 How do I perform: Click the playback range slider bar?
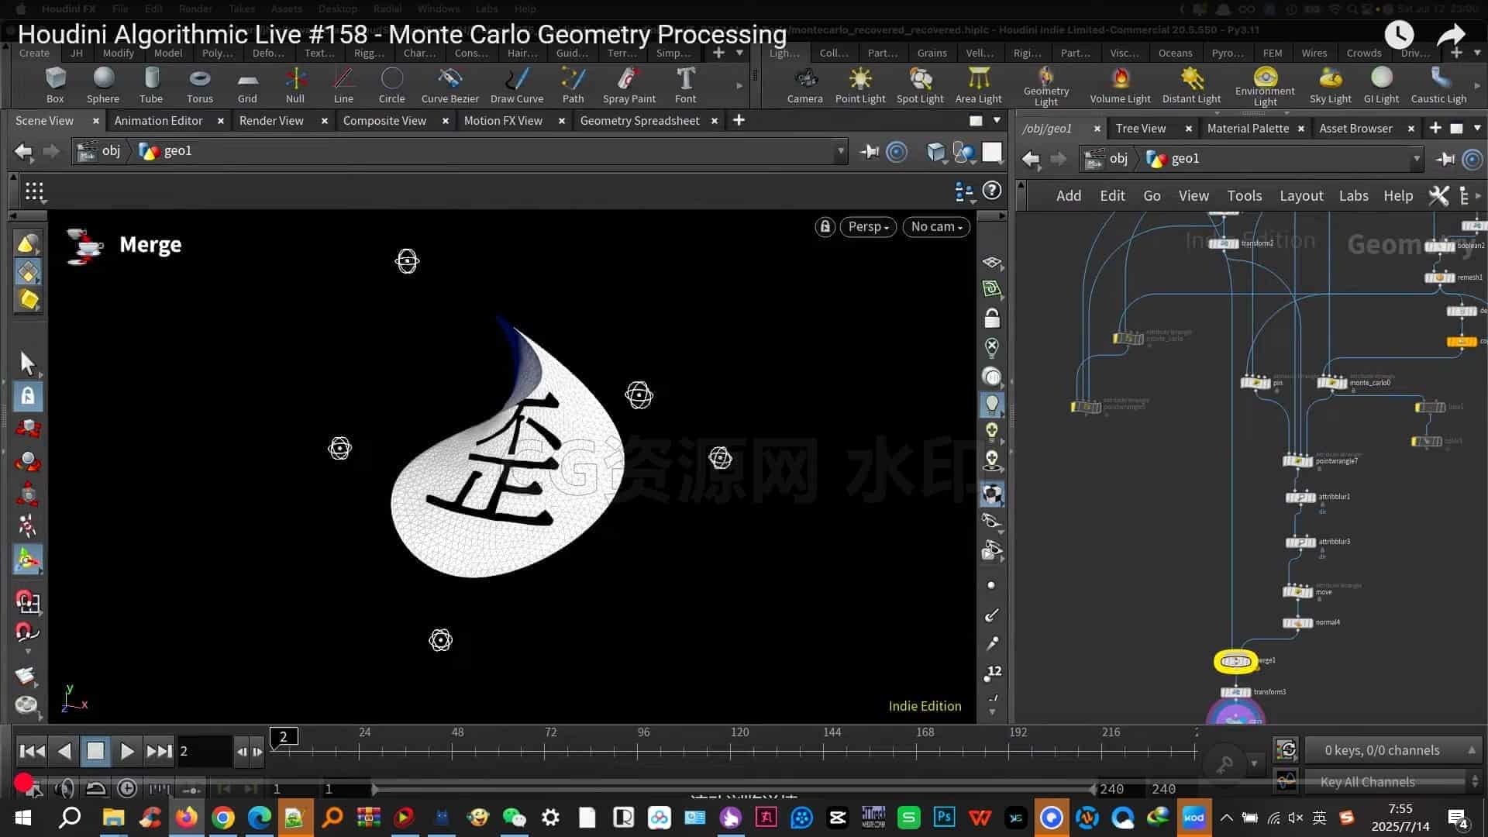pos(732,789)
